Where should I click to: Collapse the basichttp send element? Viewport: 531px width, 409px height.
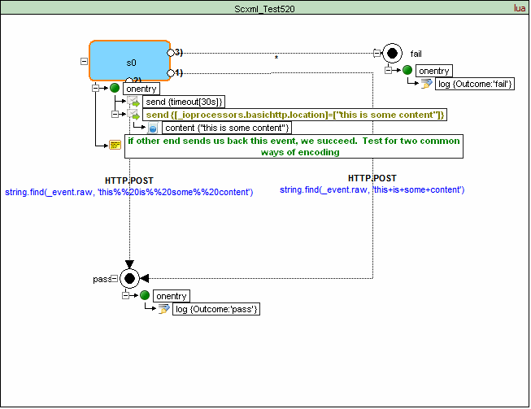[x=115, y=115]
